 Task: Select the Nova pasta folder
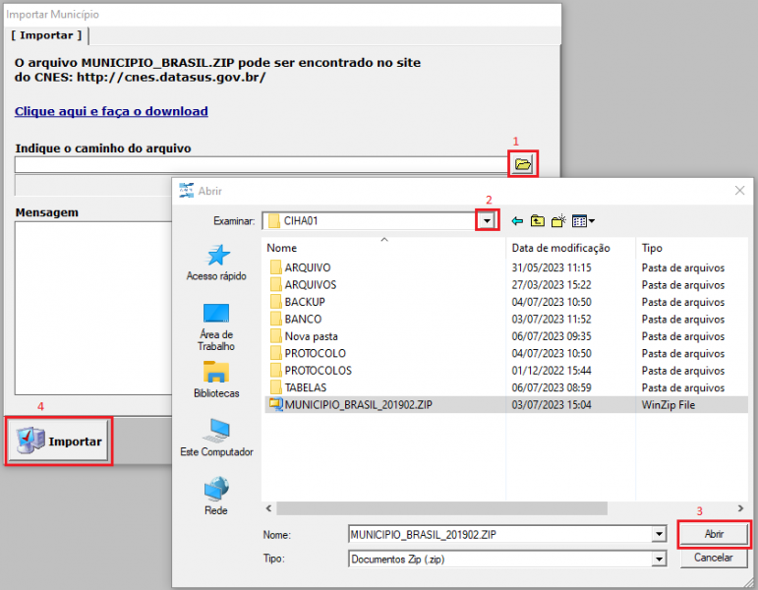pos(311,336)
